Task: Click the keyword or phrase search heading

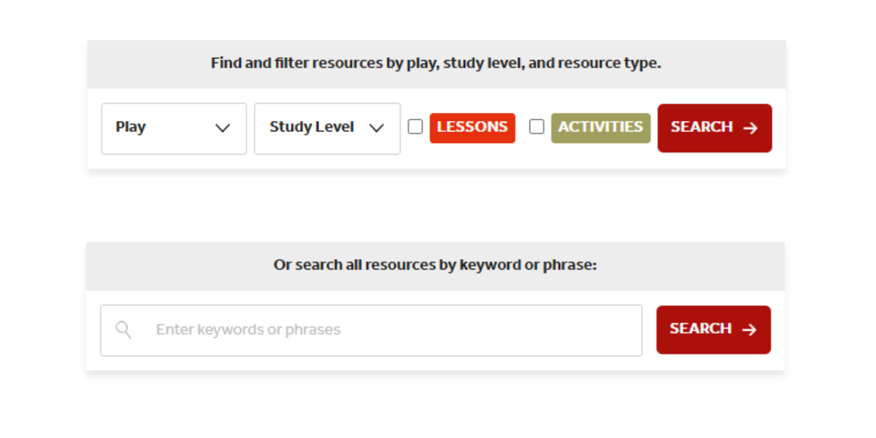Action: [436, 264]
